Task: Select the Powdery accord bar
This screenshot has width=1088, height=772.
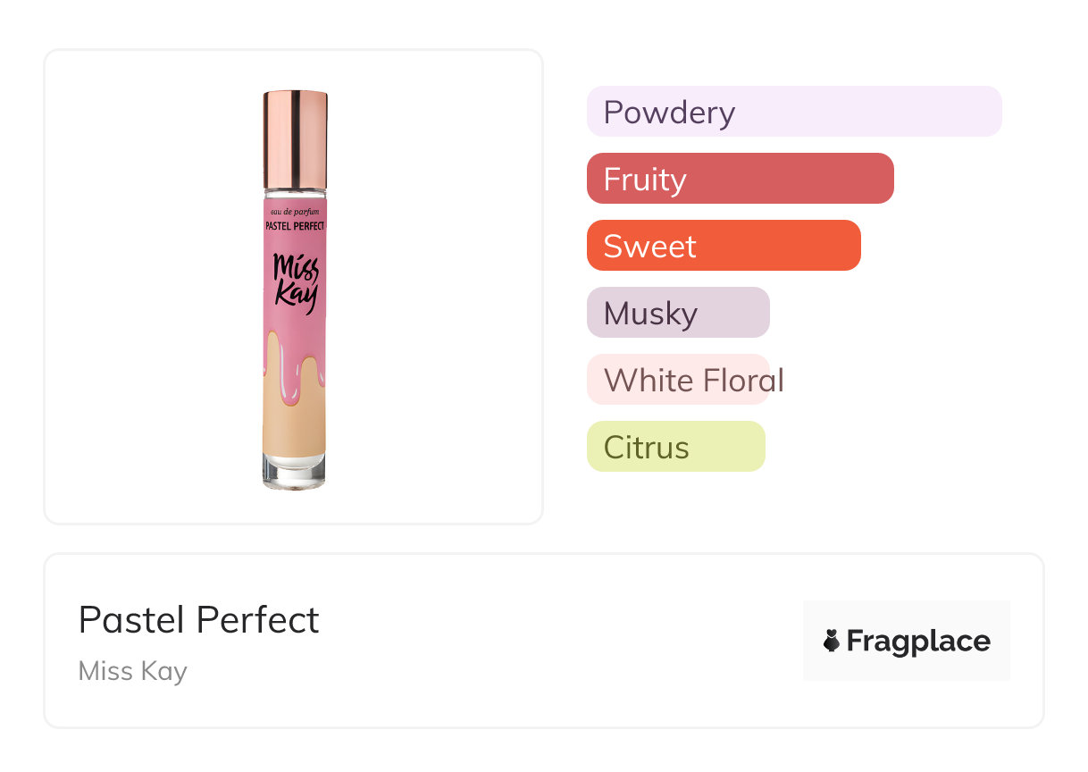Action: click(x=793, y=112)
